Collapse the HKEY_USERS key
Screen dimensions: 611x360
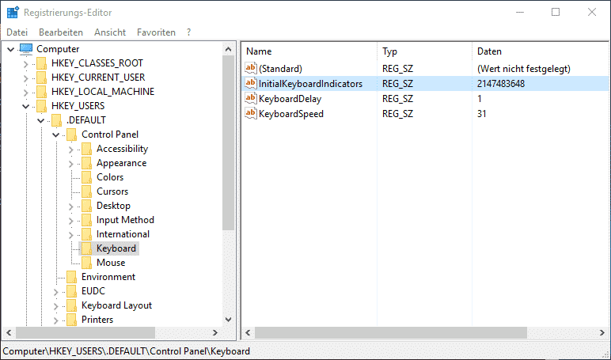coord(25,106)
